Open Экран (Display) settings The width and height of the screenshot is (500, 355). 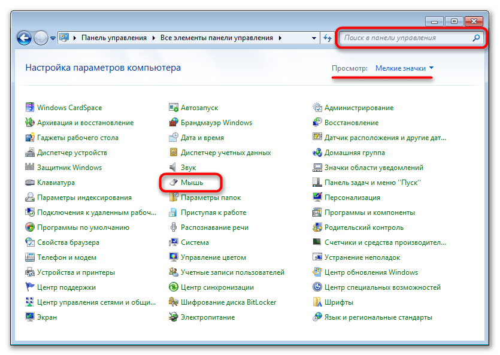(x=47, y=317)
